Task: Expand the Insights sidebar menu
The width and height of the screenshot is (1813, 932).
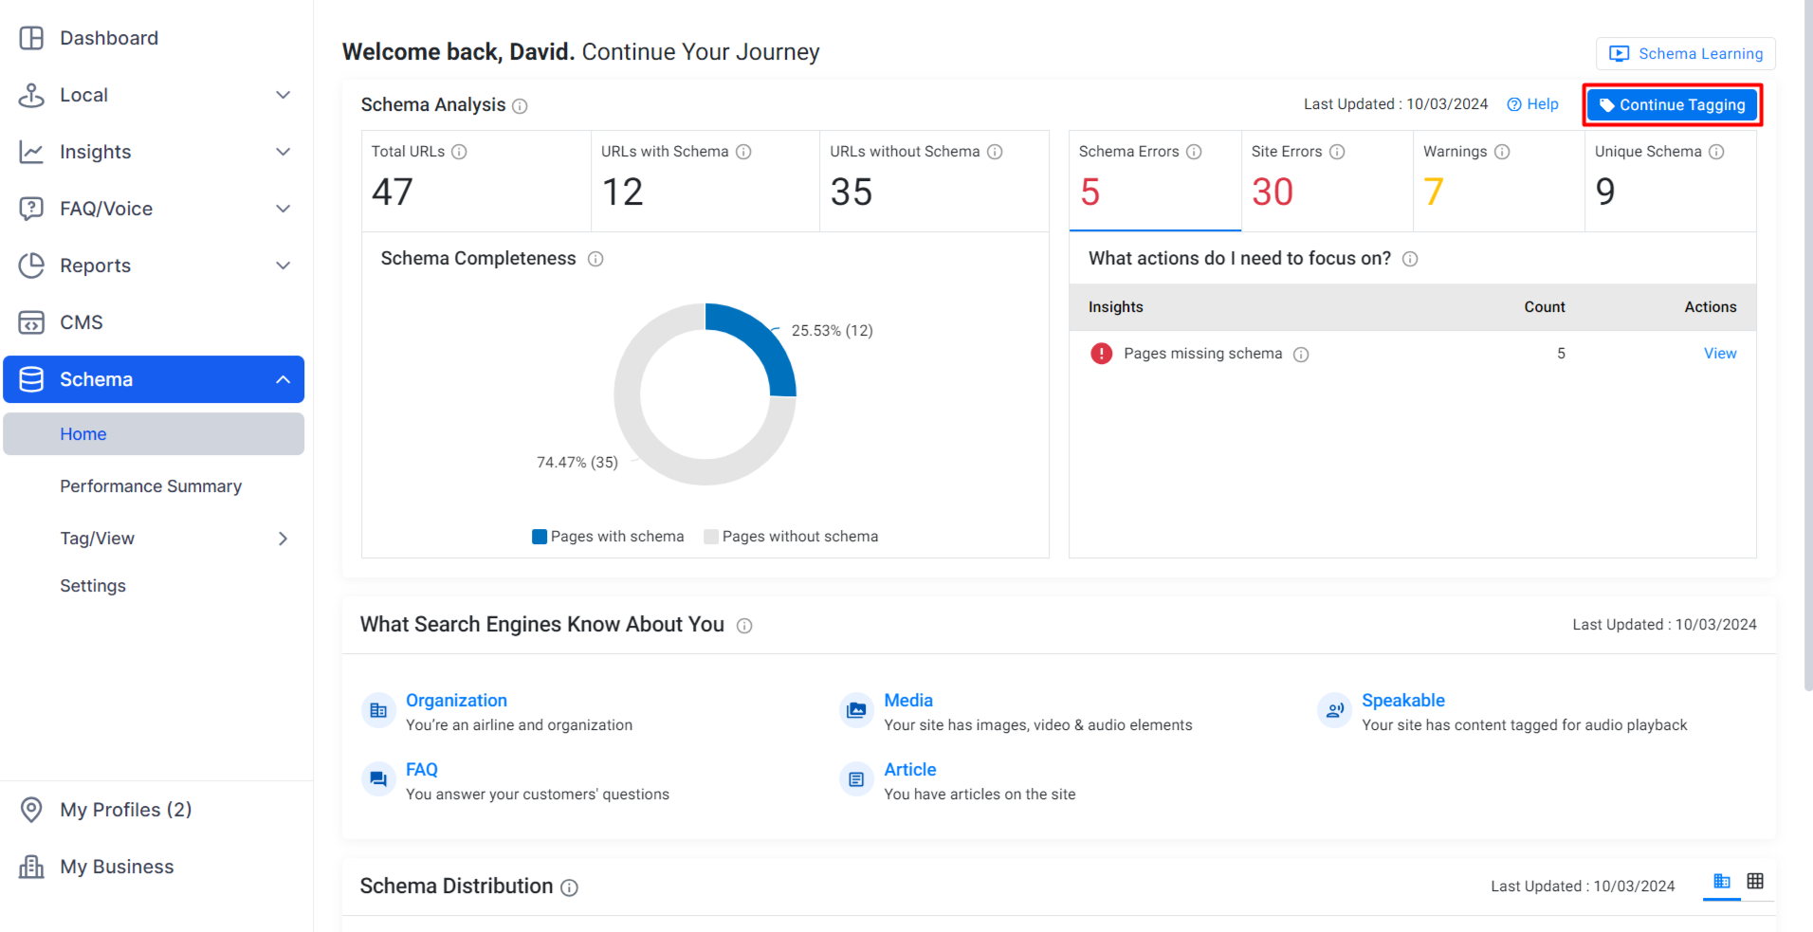Action: click(x=283, y=152)
